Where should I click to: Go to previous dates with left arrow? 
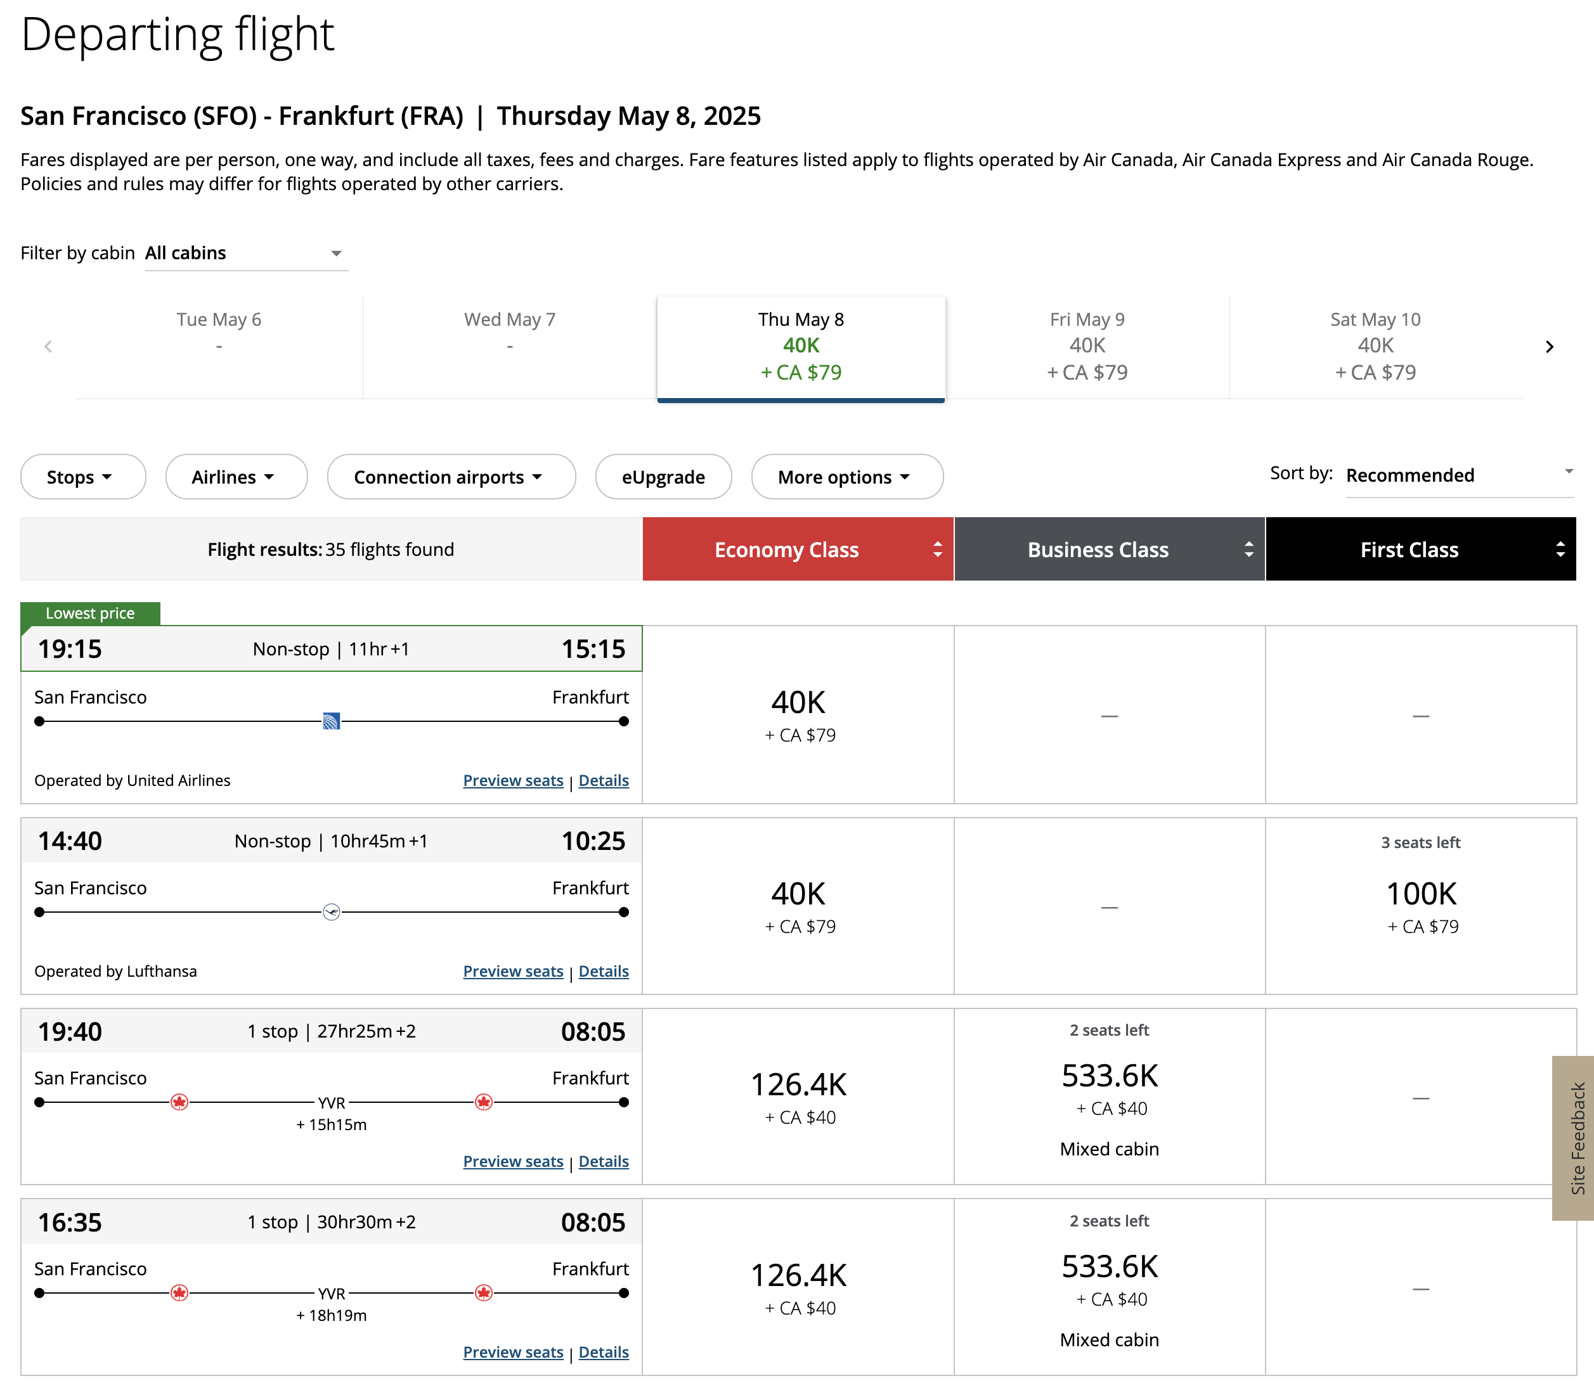coord(48,347)
